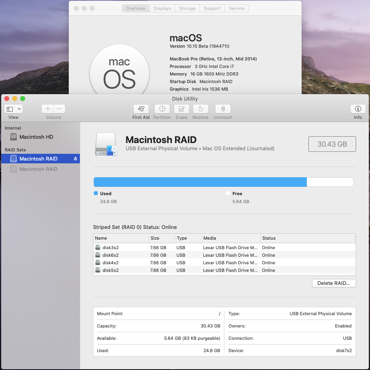Sort RAID members by Size column
The height and width of the screenshot is (370, 370).
coord(162,238)
